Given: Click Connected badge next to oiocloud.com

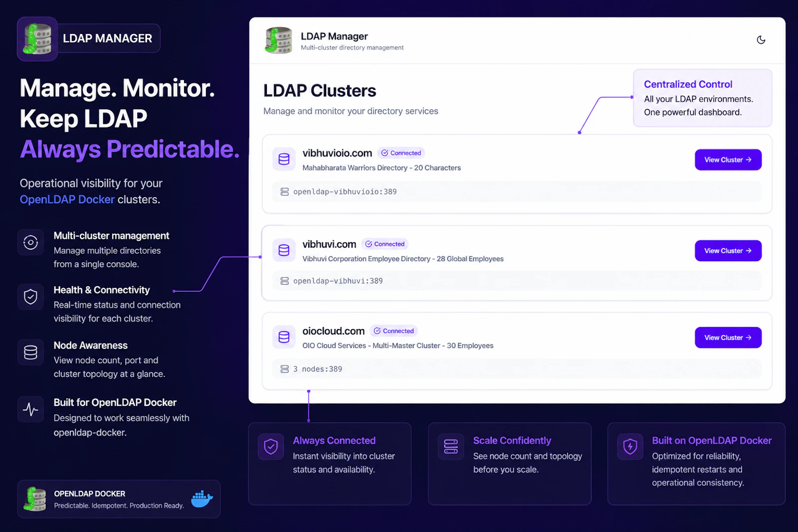Looking at the screenshot, I should (x=394, y=331).
